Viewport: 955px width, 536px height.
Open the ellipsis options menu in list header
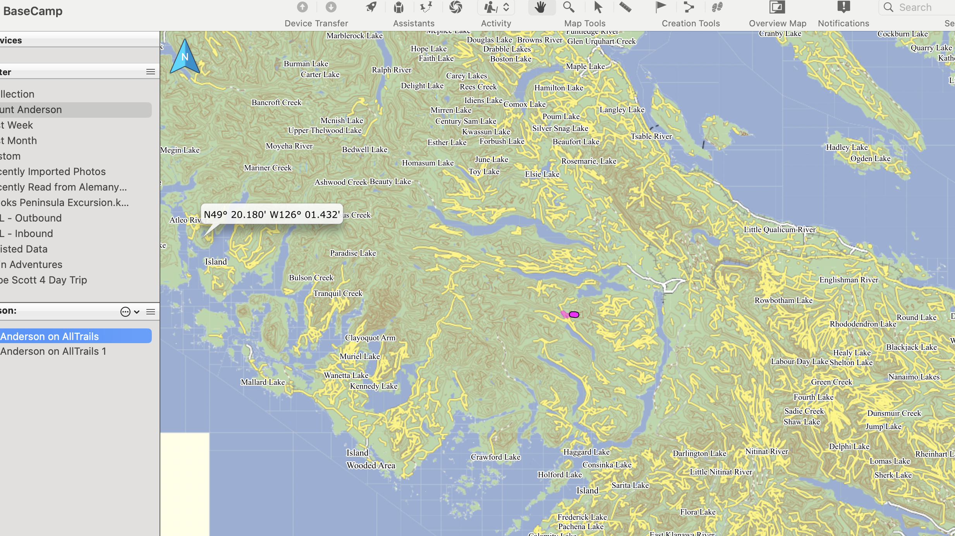point(125,312)
